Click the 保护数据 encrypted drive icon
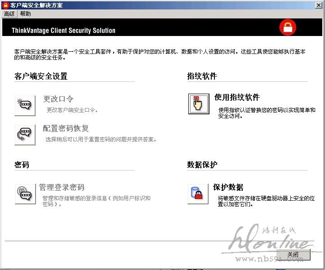 [198, 193]
